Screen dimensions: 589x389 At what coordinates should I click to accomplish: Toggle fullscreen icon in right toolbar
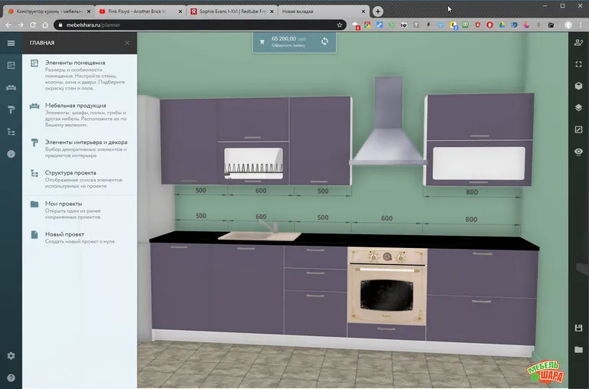(x=578, y=64)
